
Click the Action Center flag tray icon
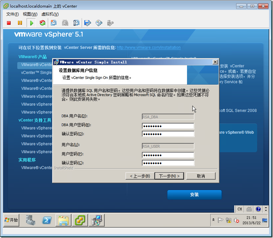(x=220, y=220)
